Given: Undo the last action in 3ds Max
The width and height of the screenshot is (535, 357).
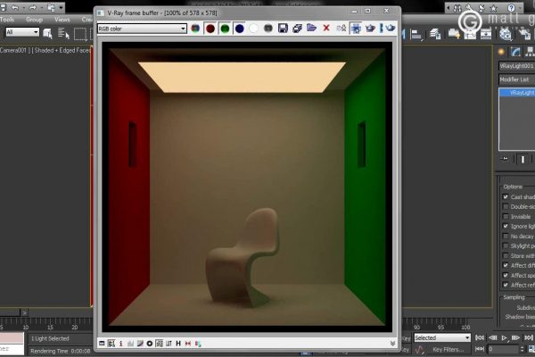Looking at the screenshot, I should tap(15, 7).
